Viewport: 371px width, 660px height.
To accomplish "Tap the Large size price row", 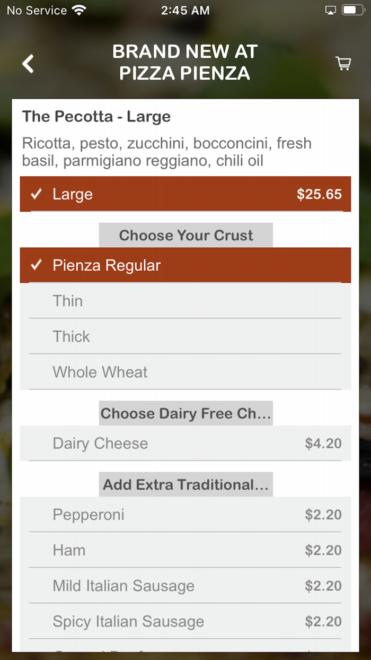I will pos(185,194).
